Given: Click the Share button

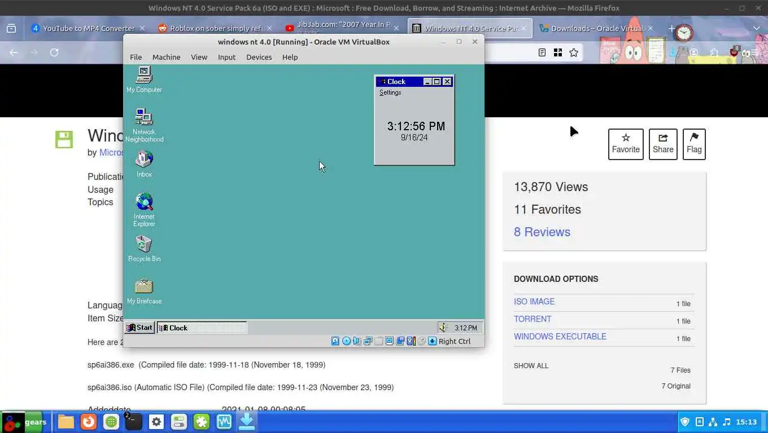Looking at the screenshot, I should point(663,144).
